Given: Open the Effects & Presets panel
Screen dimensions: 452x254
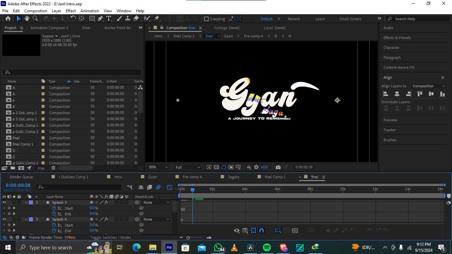Looking at the screenshot, I should pos(397,38).
